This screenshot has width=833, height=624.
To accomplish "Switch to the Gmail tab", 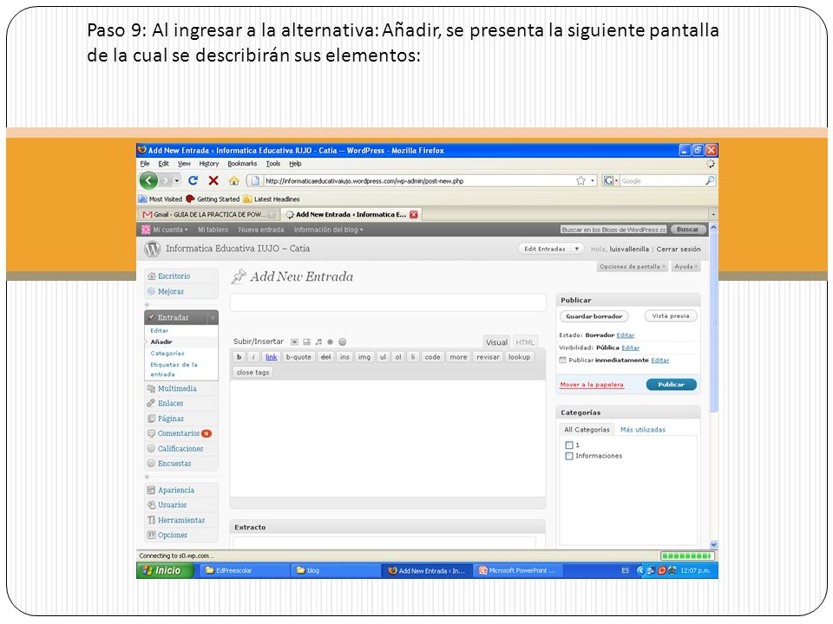I will click(209, 214).
